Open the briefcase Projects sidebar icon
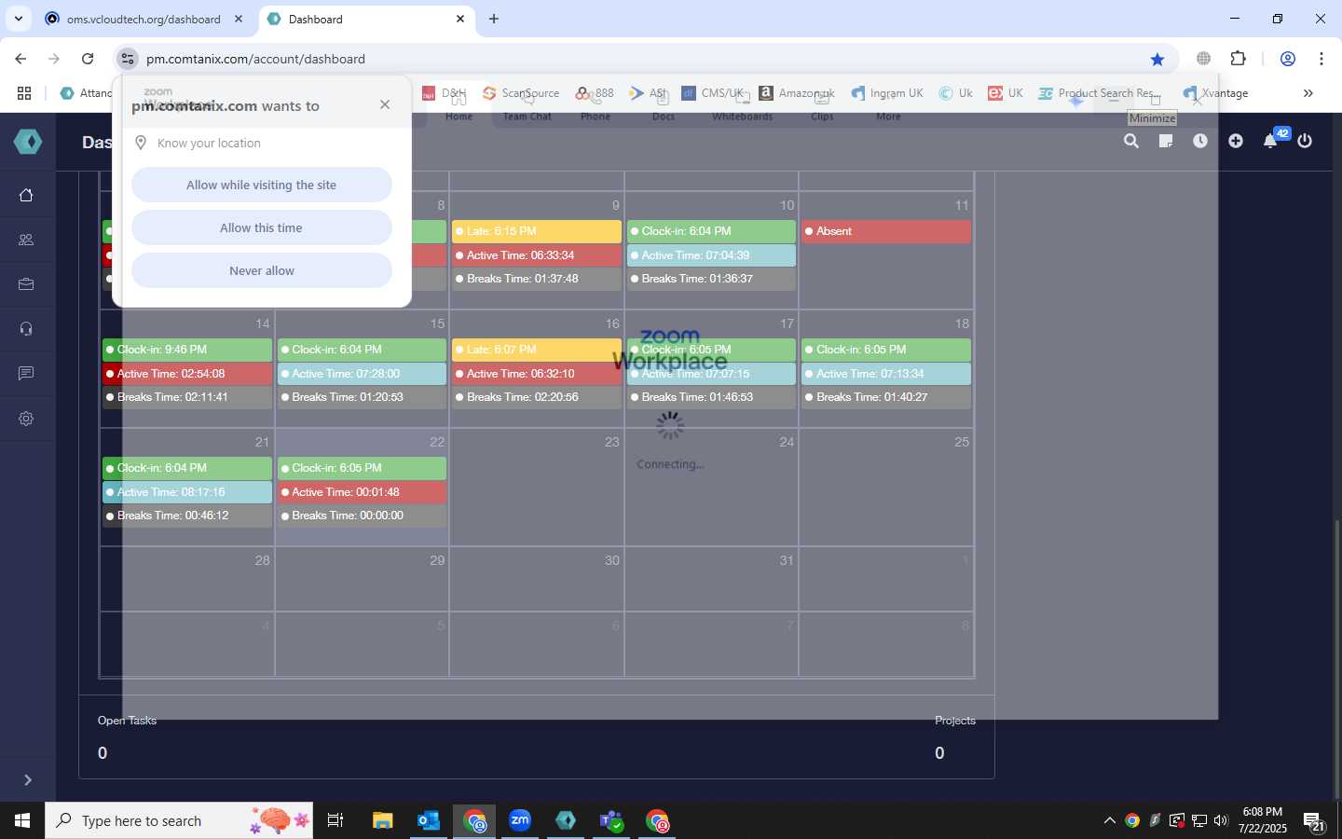 click(26, 284)
